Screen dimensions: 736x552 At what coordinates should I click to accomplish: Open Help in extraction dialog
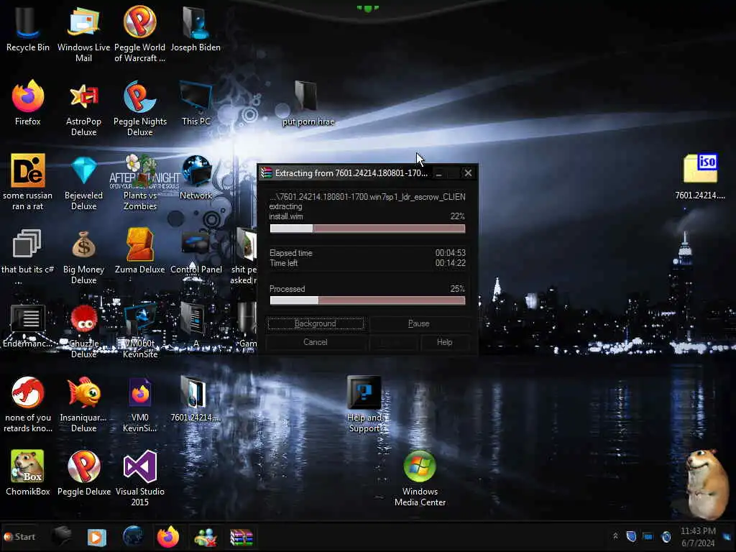(x=444, y=342)
